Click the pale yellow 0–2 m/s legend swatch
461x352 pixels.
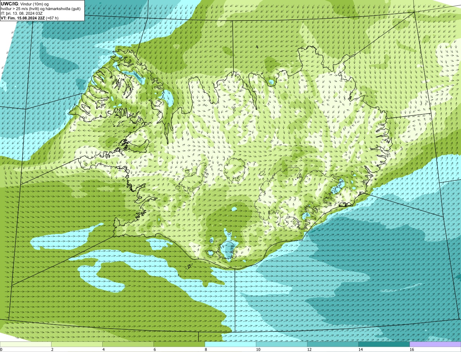click(x=26, y=344)
